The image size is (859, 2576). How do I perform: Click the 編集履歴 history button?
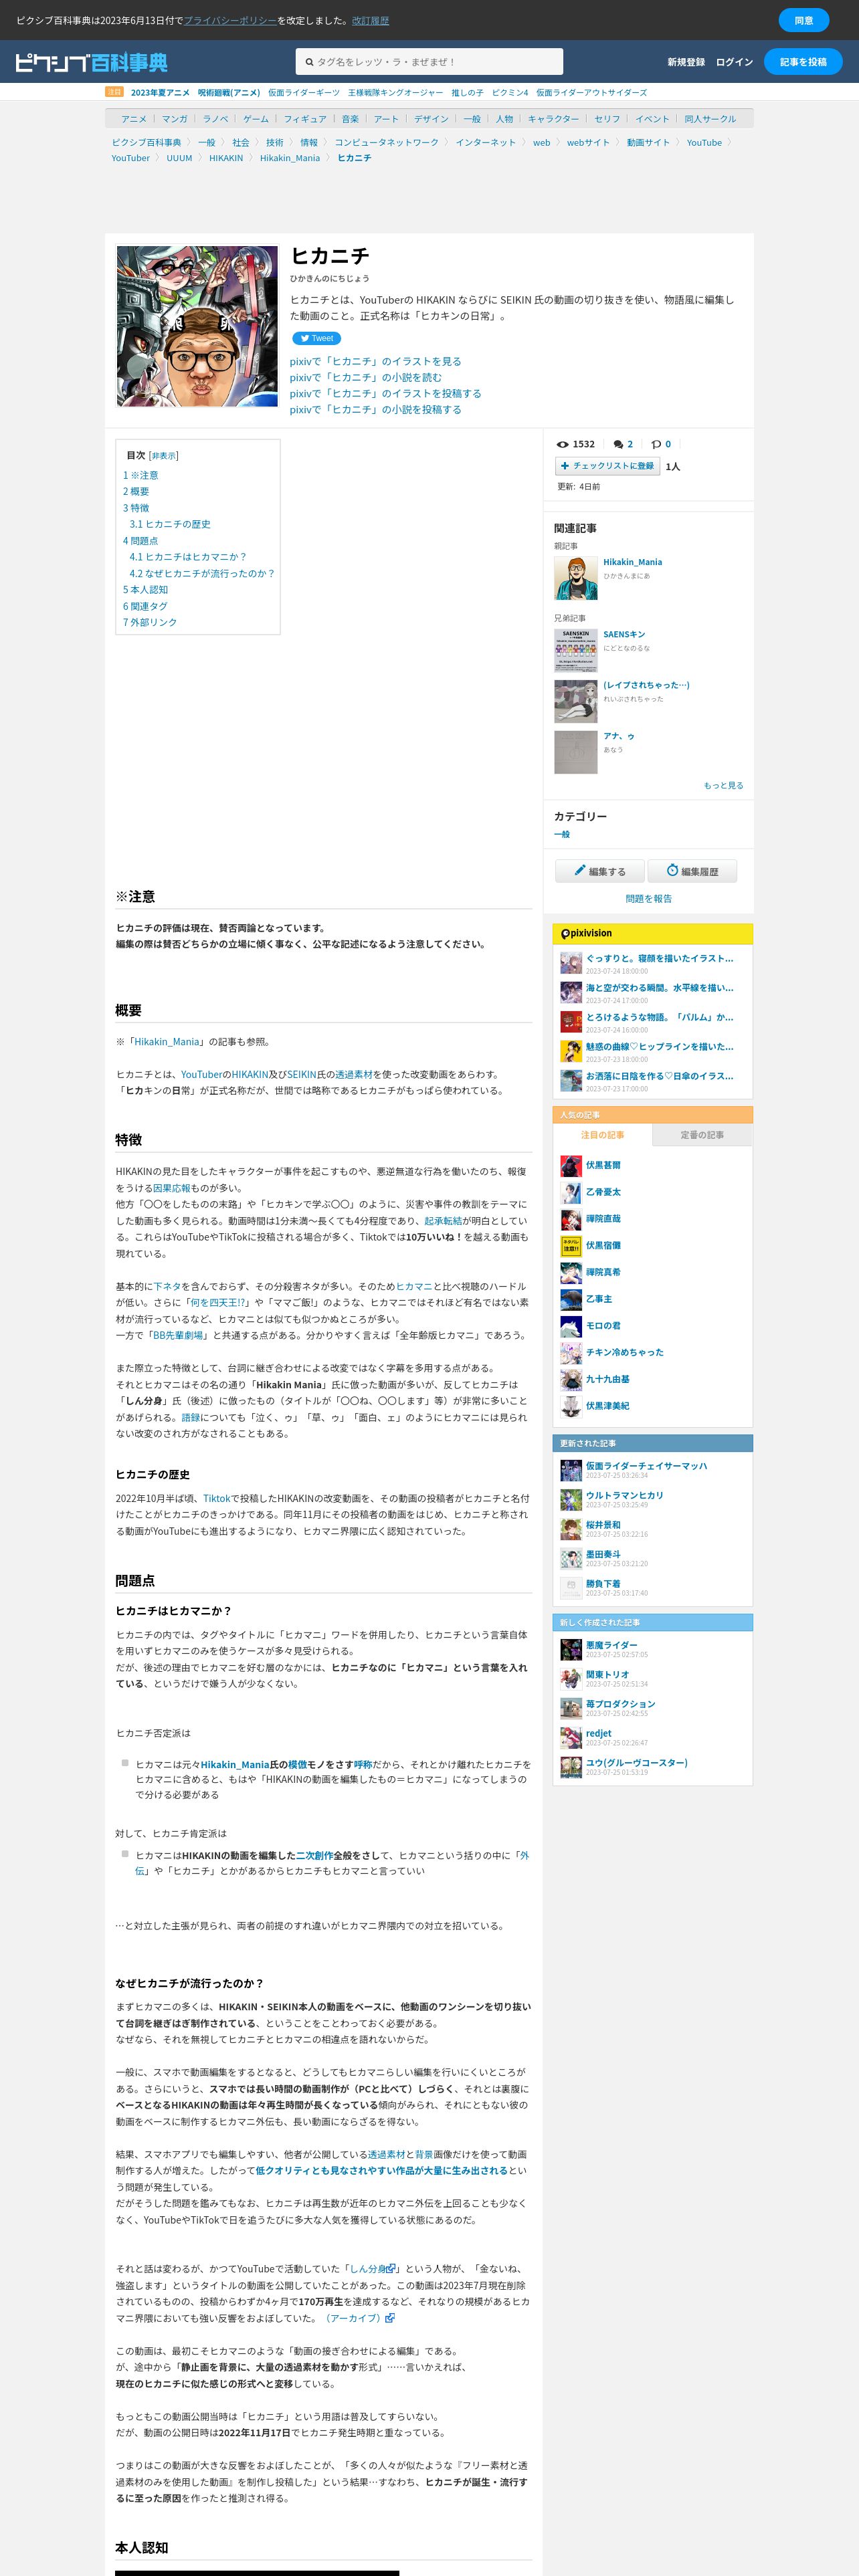click(692, 871)
